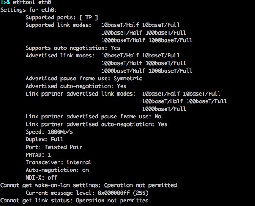255x206 pixels.
Task: Click 'Supports auto-negotiation: Yes' line
Action: (x=73, y=48)
